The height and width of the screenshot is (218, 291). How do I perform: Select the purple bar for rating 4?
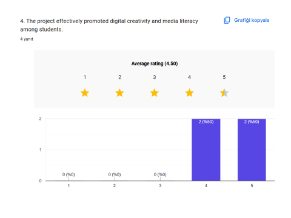click(x=206, y=150)
